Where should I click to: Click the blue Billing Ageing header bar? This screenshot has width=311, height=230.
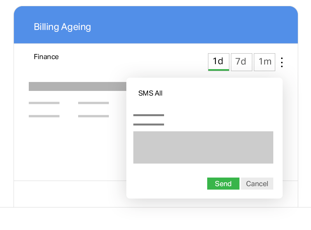(156, 25)
